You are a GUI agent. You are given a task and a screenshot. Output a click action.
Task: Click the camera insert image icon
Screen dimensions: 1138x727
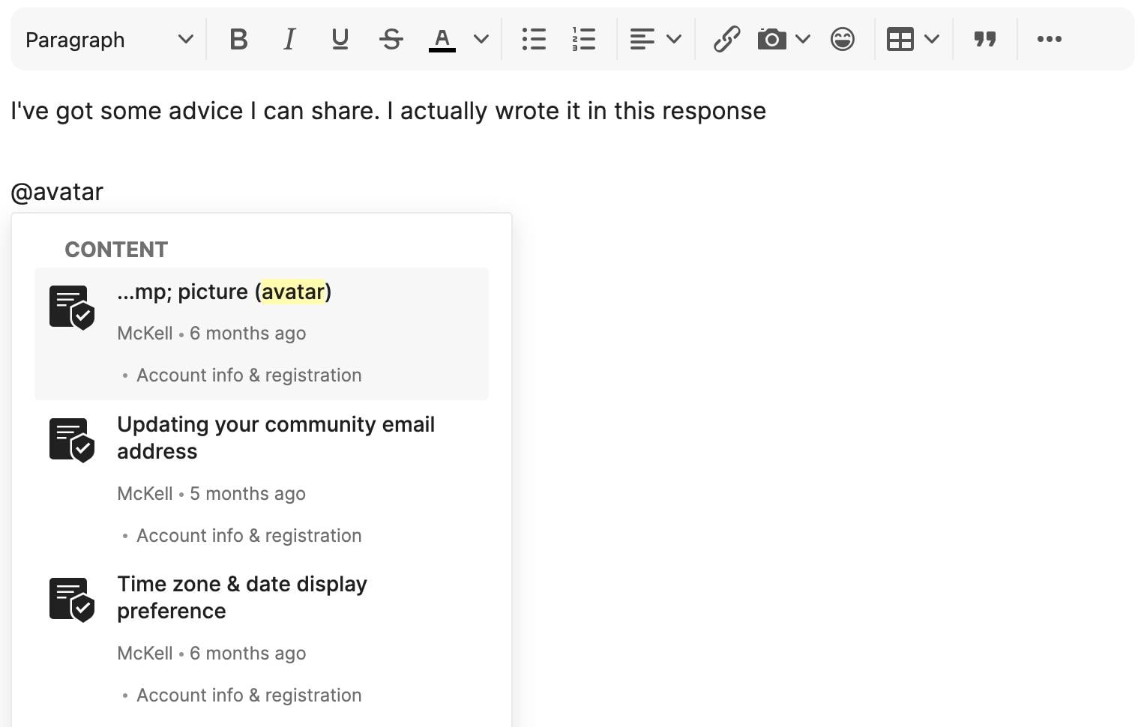[x=771, y=39]
